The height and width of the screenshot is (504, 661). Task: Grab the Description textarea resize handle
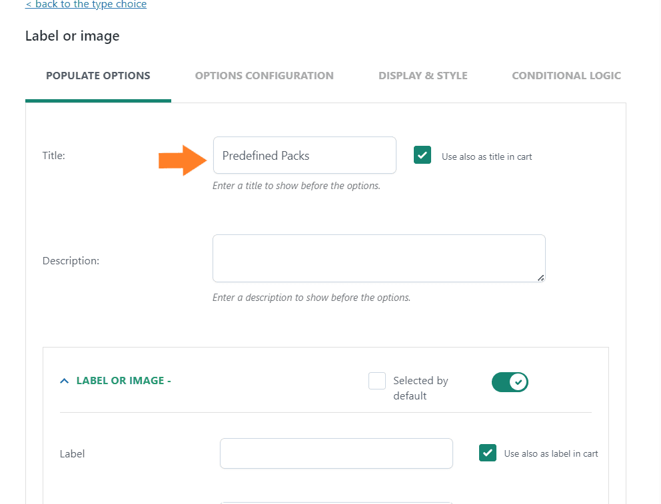pyautogui.click(x=540, y=278)
